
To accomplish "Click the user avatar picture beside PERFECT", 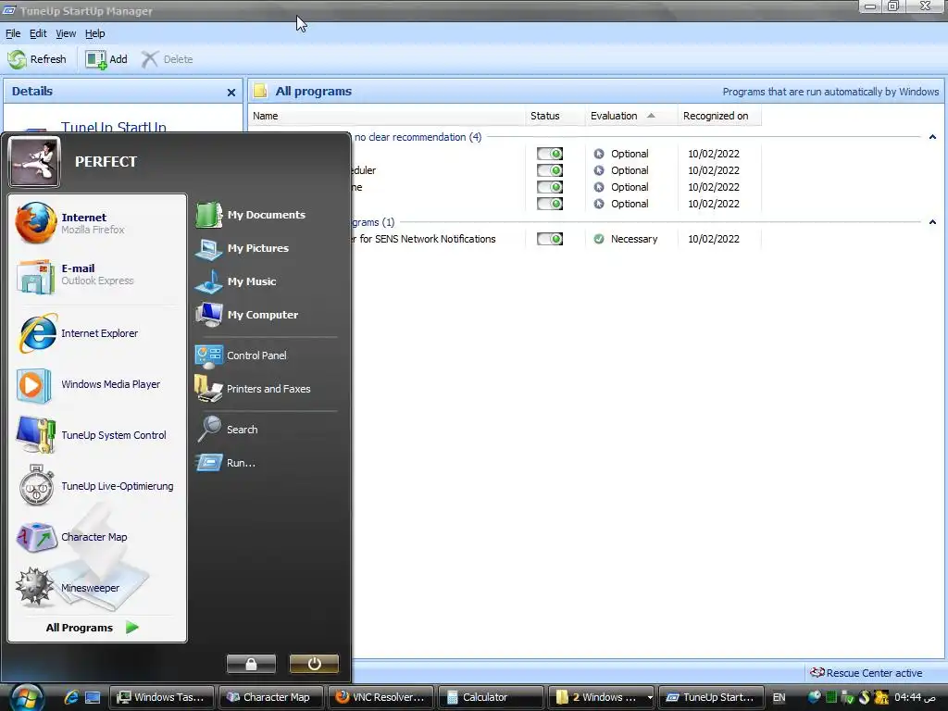I will click(34, 161).
